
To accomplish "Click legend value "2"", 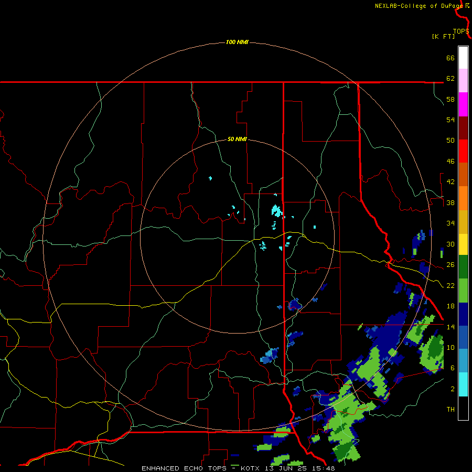I will coord(453,389).
